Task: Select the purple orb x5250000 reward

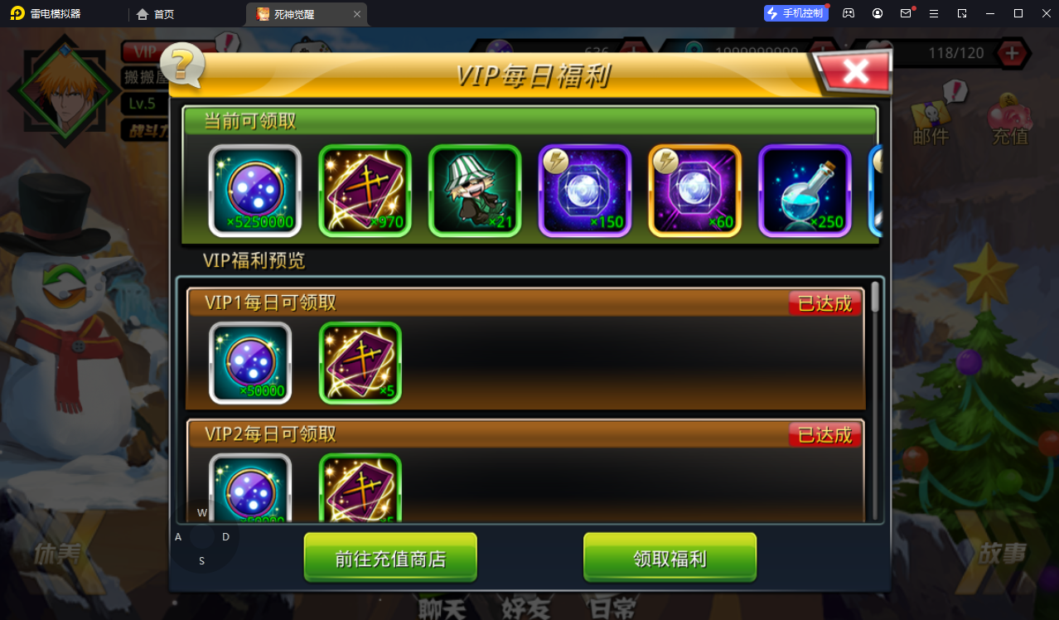Action: 254,191
